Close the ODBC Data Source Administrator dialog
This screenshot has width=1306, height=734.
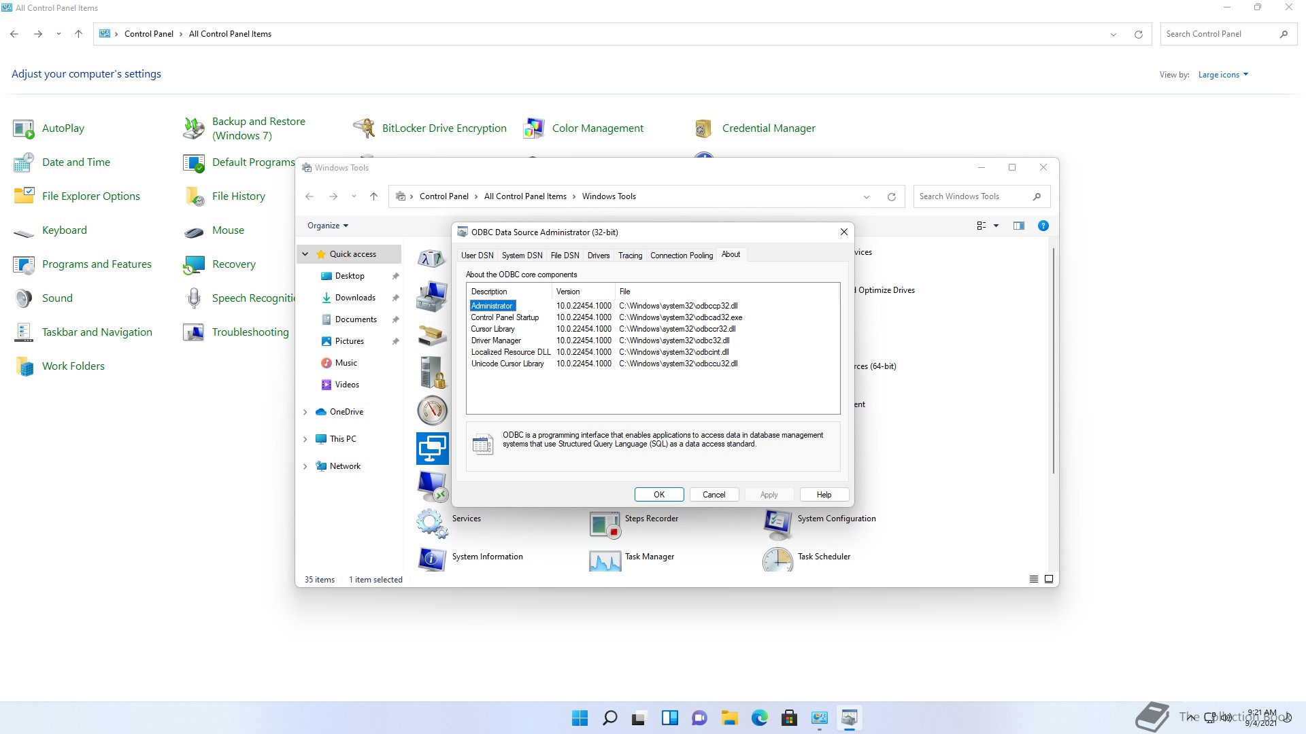click(x=844, y=232)
